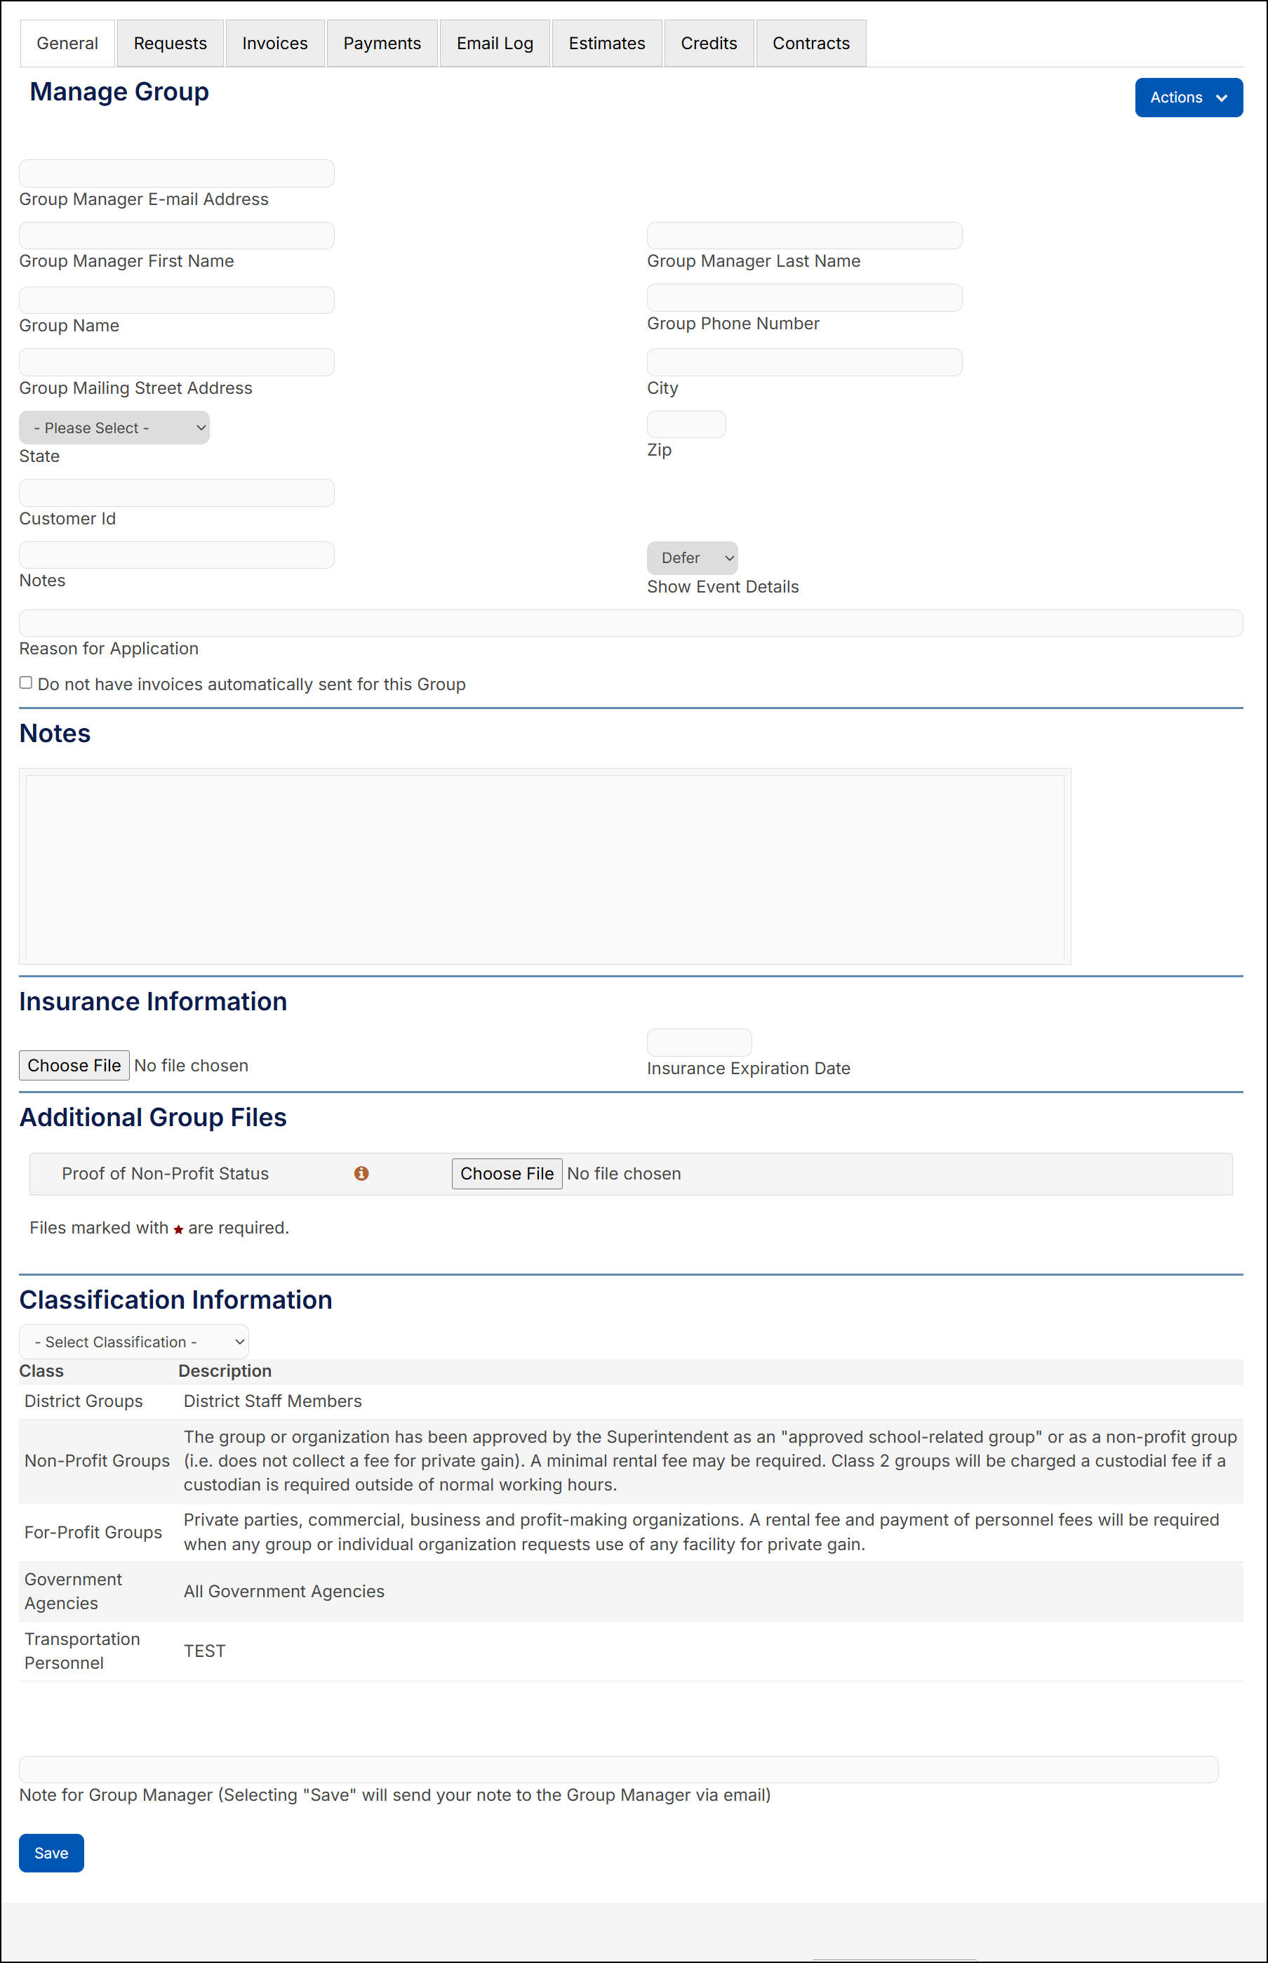Screen dimensions: 1268x1963
Task: Click the For-Profit Groups class cell
Action: point(93,1532)
